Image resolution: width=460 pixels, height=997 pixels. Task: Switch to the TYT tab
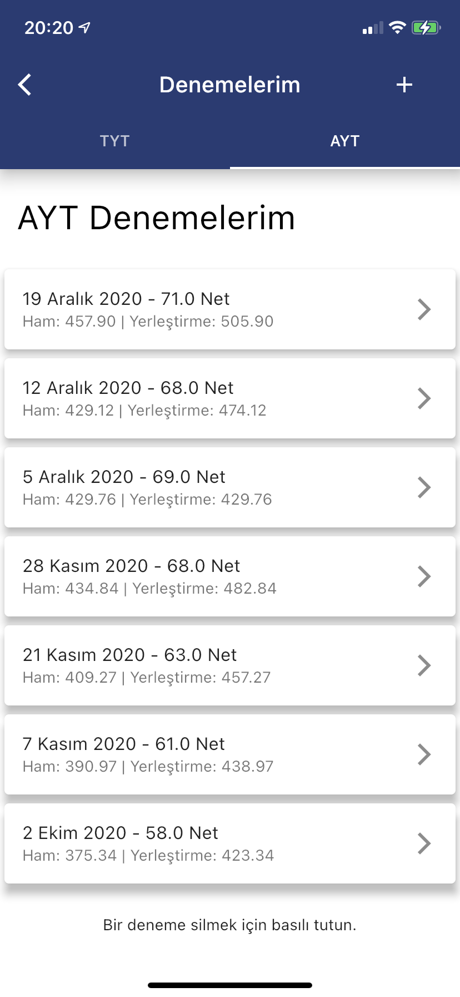tap(115, 141)
